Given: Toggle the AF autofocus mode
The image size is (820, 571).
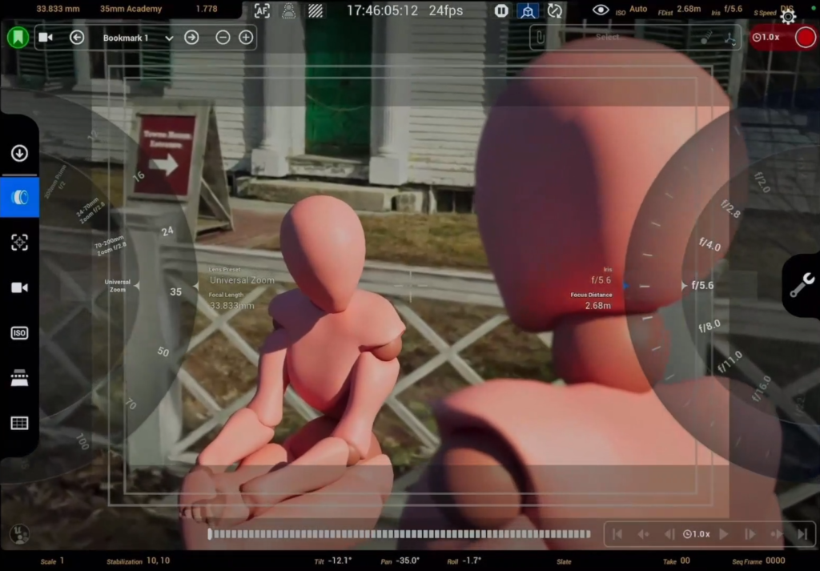Looking at the screenshot, I should click(262, 10).
